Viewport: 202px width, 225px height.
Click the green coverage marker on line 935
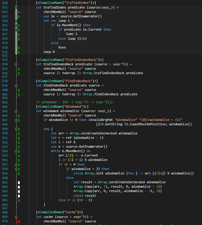click(19, 69)
